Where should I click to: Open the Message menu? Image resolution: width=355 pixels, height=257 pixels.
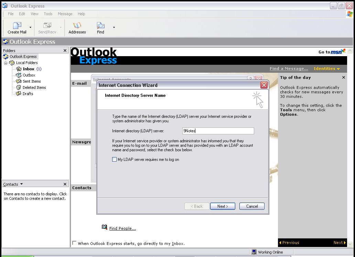(x=65, y=14)
